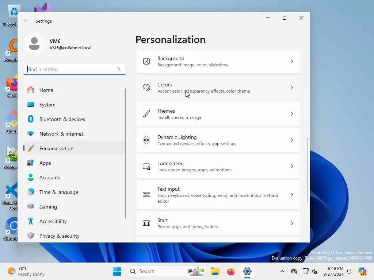The height and width of the screenshot is (280, 374).
Task: Click the magnifier icon in settings search
Action: [x=119, y=69]
